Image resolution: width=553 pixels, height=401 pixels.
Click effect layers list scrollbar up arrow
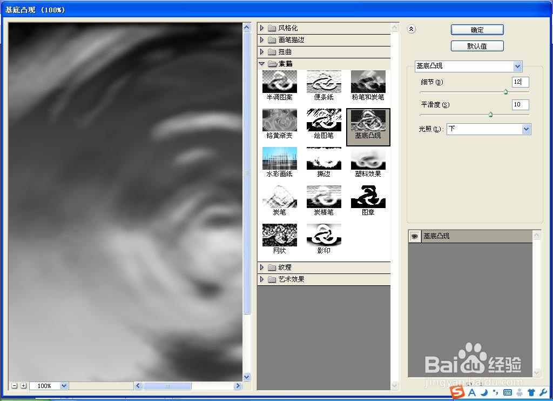(x=537, y=235)
